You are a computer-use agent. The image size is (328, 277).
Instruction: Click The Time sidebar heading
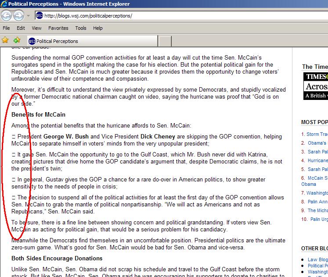pos(315,67)
